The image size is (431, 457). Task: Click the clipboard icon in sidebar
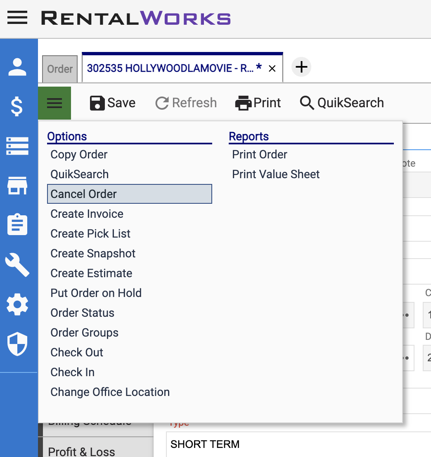(17, 225)
